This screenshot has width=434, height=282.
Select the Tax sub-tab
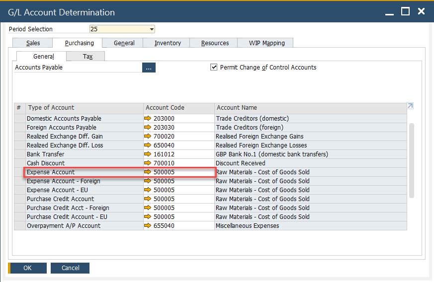(87, 57)
